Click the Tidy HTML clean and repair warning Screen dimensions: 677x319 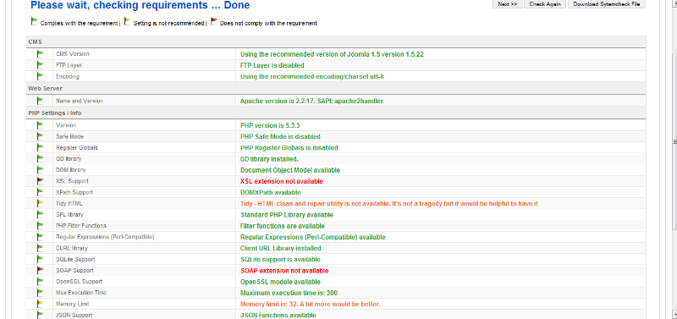389,203
